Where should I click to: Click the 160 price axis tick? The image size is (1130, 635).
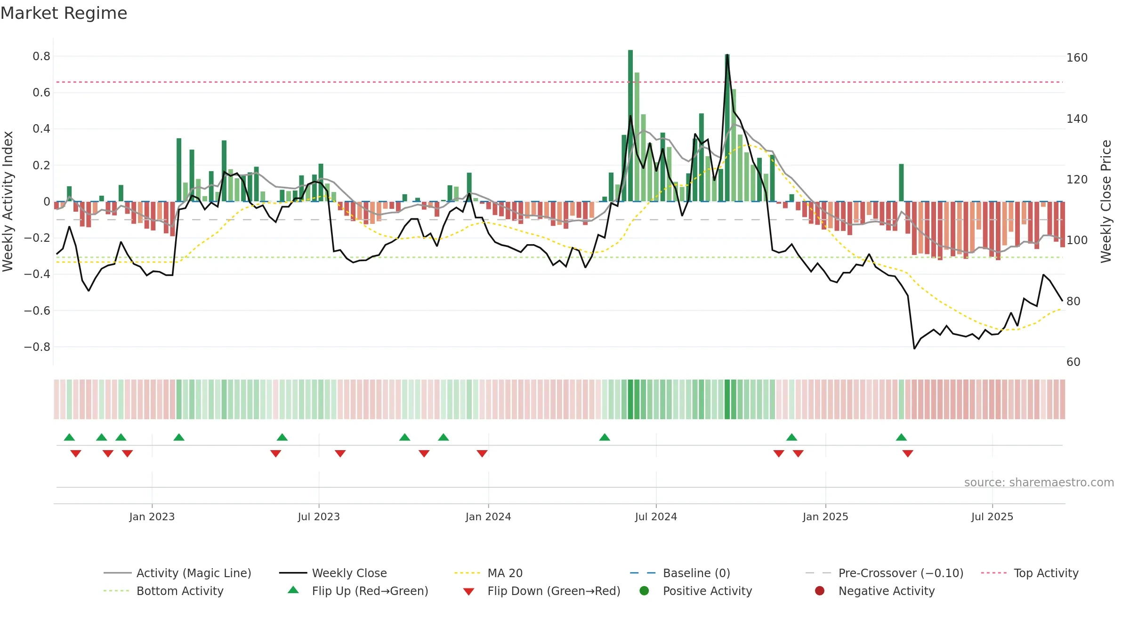click(1077, 58)
